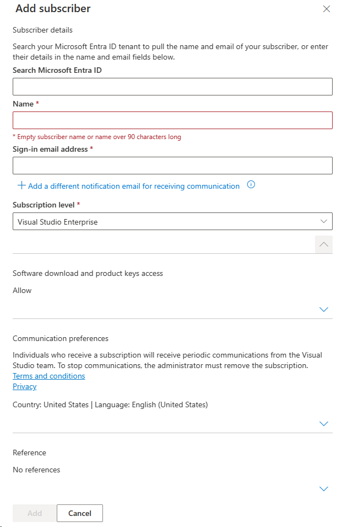Click the expand chevron under Software download access
This screenshot has width=342, height=527.
tap(324, 310)
